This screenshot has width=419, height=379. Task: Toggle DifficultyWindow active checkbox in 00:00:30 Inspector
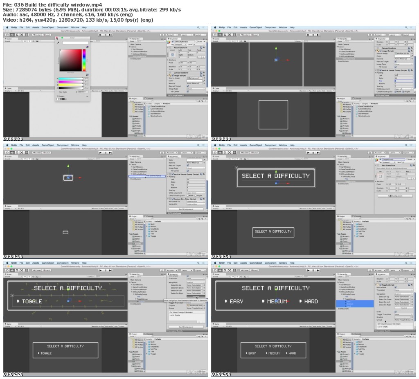173,41
